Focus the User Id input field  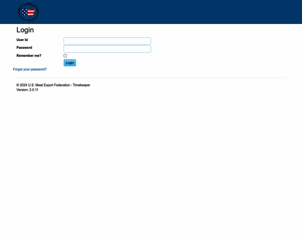pos(107,41)
